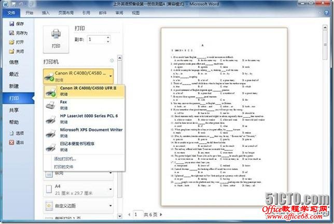Click settings panel scroll up arrow

[x=120, y=58]
